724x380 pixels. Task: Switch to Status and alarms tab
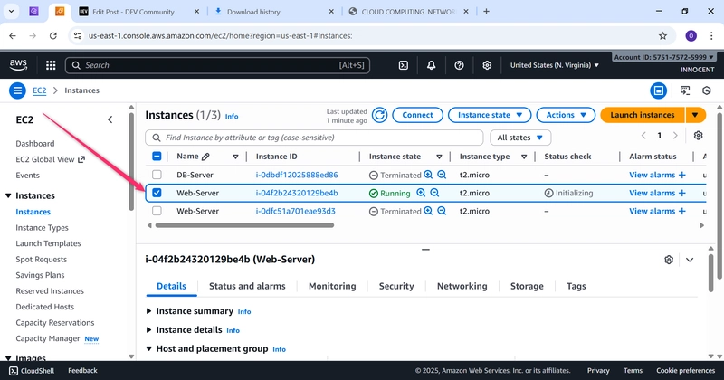[x=247, y=286]
